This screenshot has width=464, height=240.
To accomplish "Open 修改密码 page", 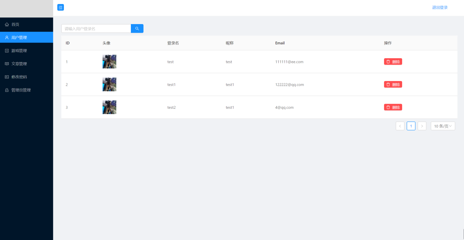I will [26, 77].
